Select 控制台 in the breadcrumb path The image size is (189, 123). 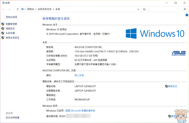pyautogui.click(x=31, y=9)
